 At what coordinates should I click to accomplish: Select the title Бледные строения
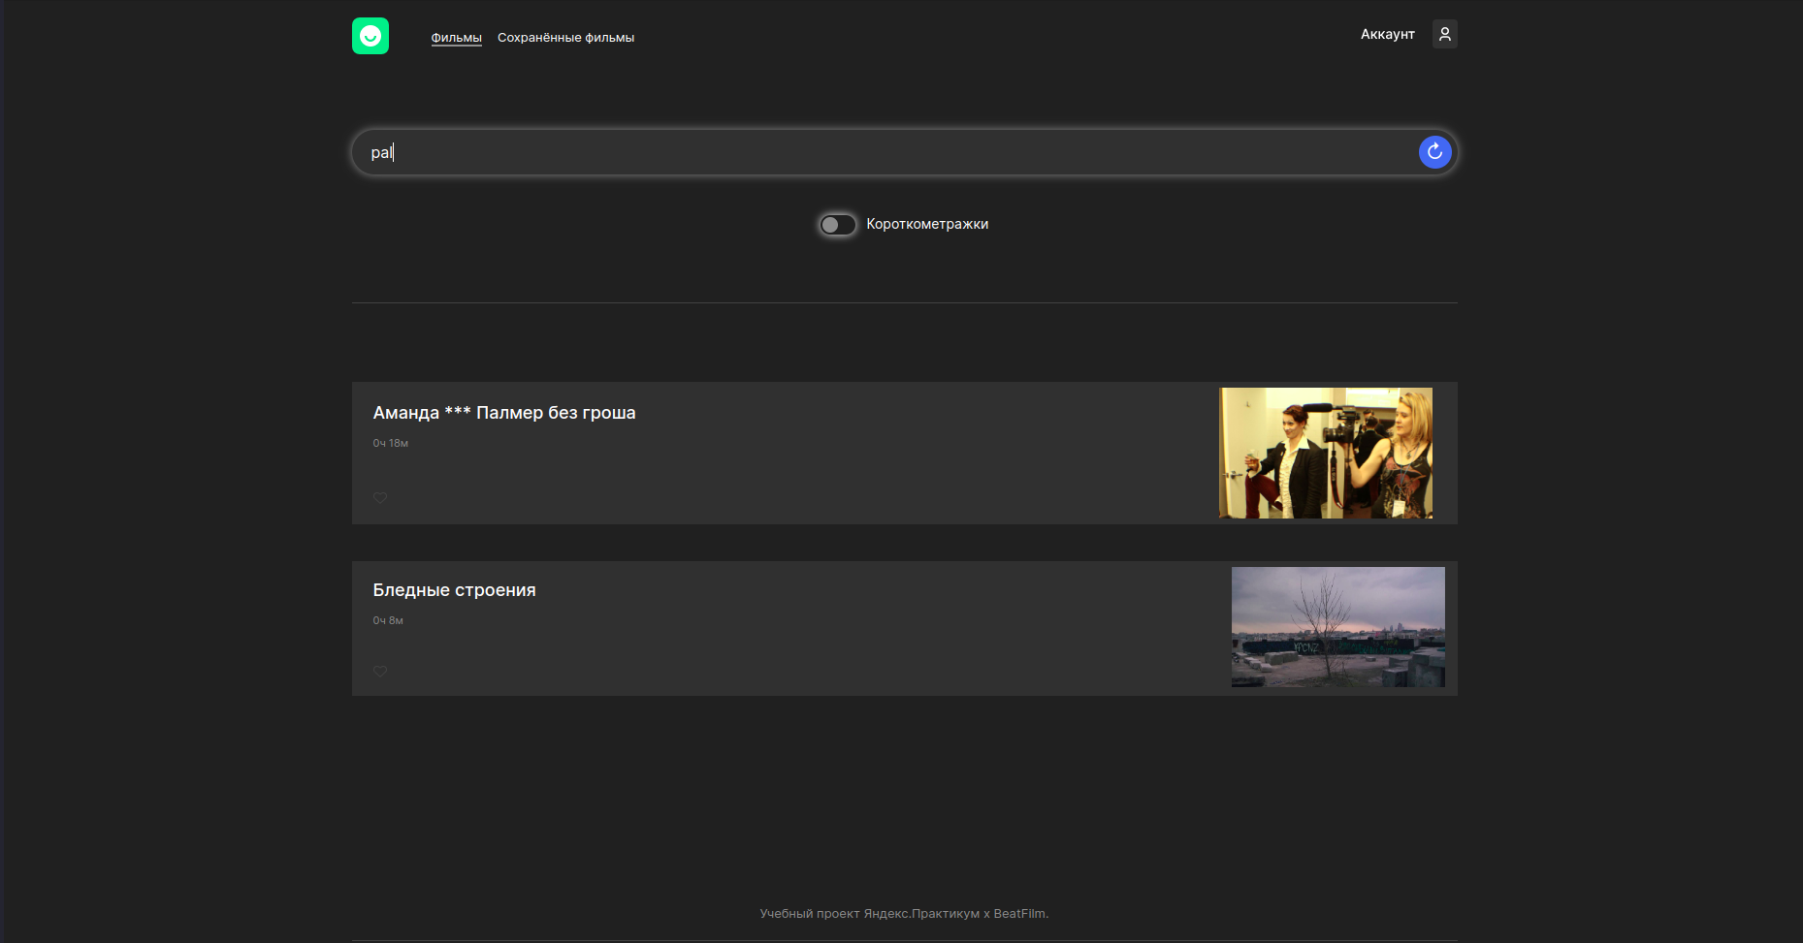[x=454, y=590]
